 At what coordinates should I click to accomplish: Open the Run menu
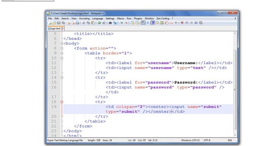tap(129, 18)
